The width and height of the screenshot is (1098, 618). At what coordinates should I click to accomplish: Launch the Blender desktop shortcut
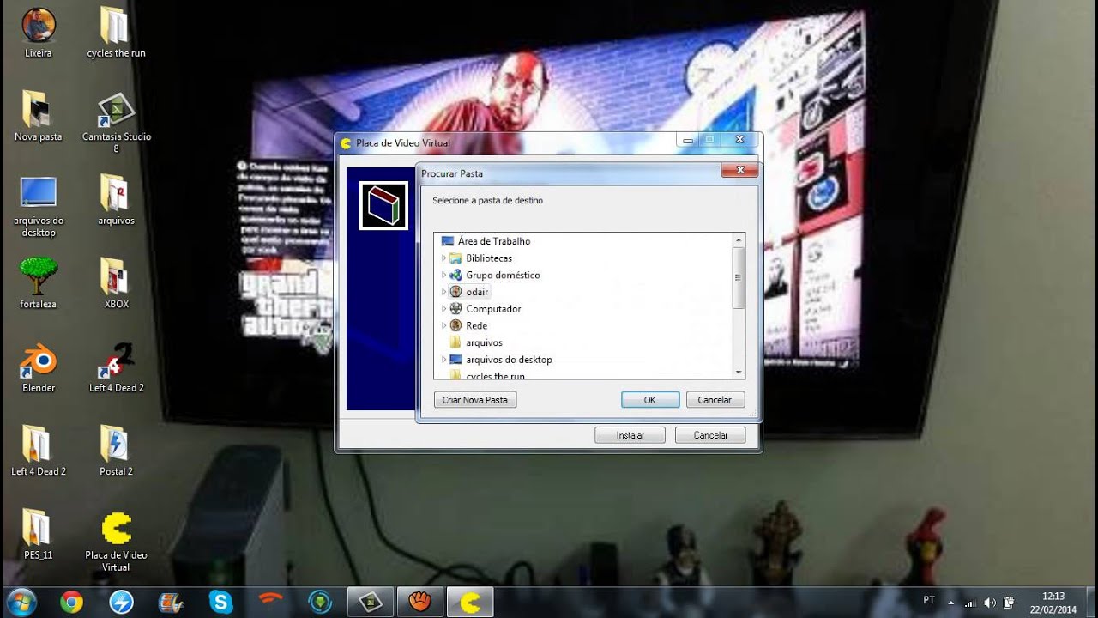click(x=38, y=367)
